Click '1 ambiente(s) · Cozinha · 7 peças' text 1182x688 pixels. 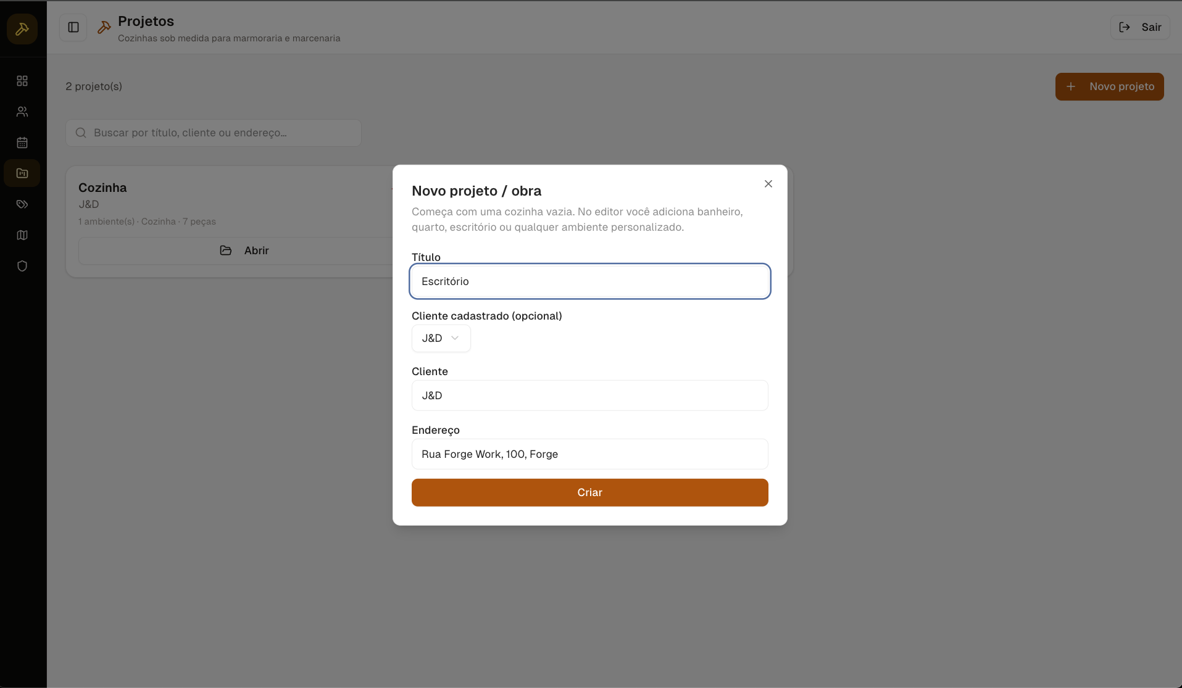pyautogui.click(x=147, y=222)
